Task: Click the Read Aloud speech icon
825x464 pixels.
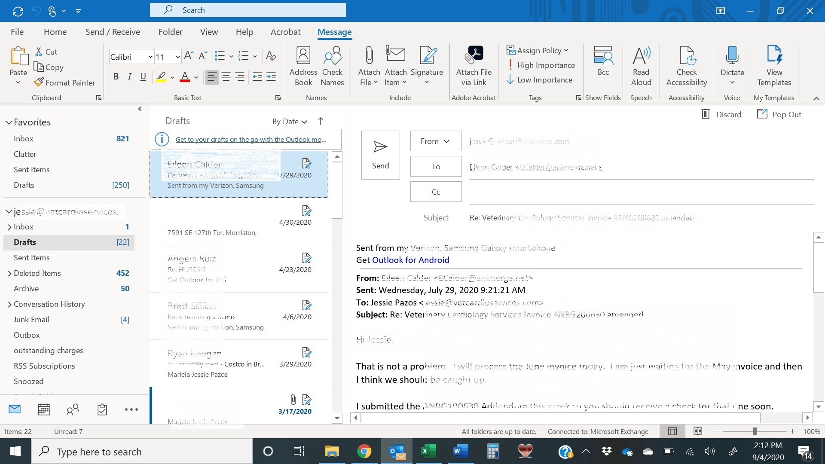Action: coord(641,56)
